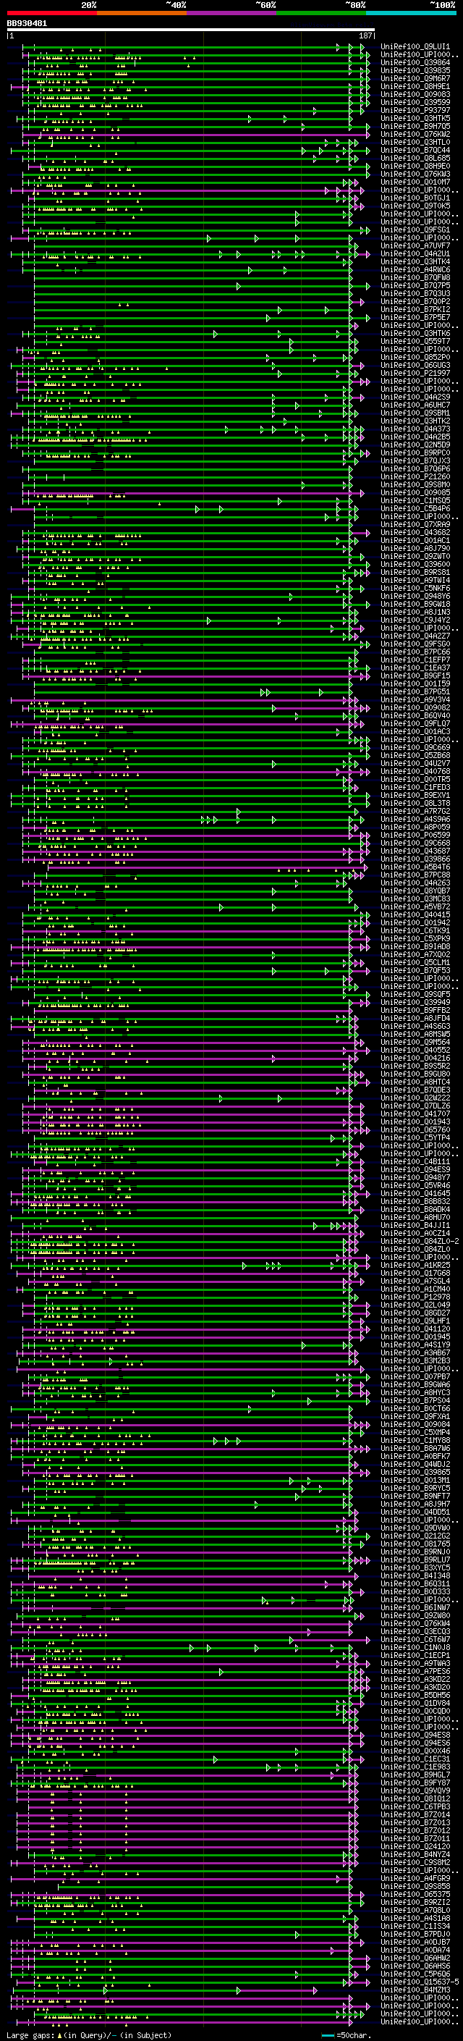This screenshot has height=2041, width=463.
Task: Click the cyan ~100% identity legend bar
Action: click(412, 13)
